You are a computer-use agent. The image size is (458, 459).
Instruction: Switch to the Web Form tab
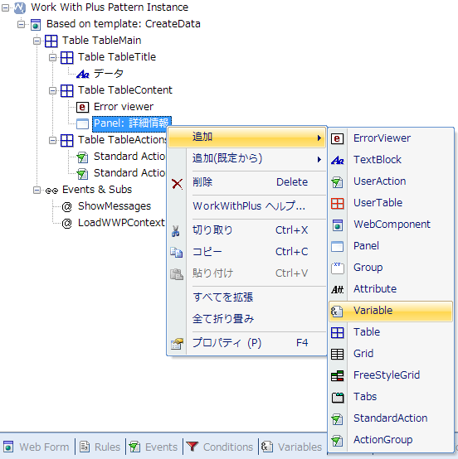pos(36,447)
